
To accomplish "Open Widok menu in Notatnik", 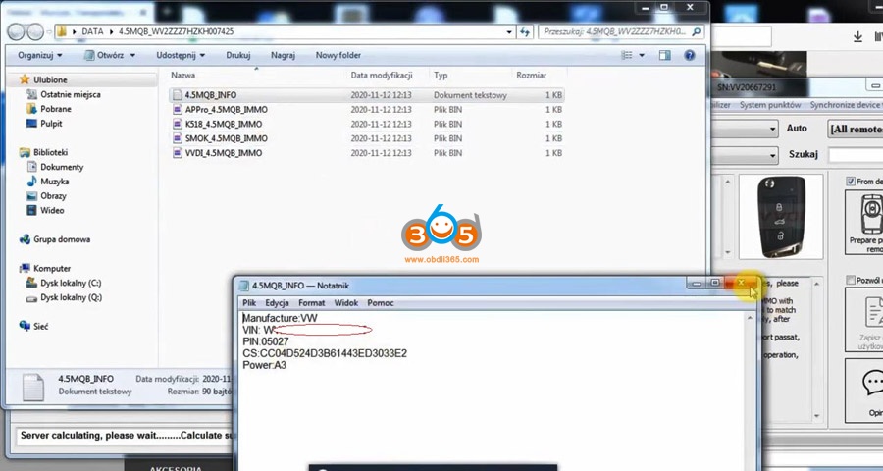I will 346,303.
